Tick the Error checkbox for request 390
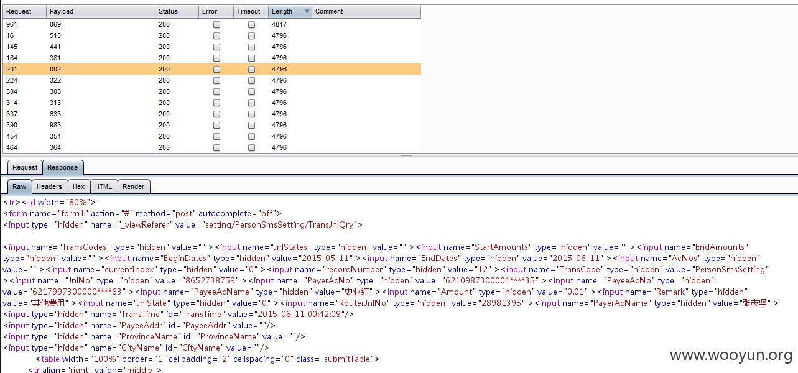This screenshot has width=798, height=373. pos(216,126)
